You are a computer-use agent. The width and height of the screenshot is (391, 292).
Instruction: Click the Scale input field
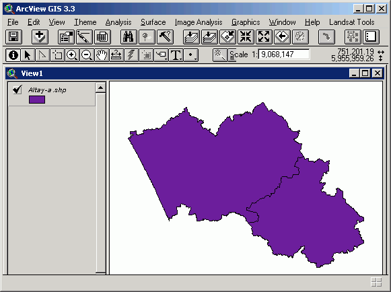click(x=284, y=54)
